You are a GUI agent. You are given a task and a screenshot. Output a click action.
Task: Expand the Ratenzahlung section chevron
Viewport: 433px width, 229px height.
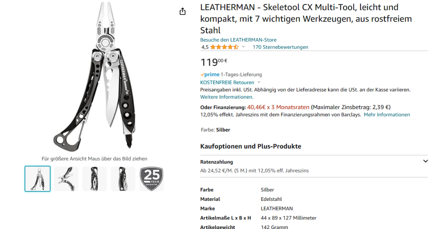[425, 161]
